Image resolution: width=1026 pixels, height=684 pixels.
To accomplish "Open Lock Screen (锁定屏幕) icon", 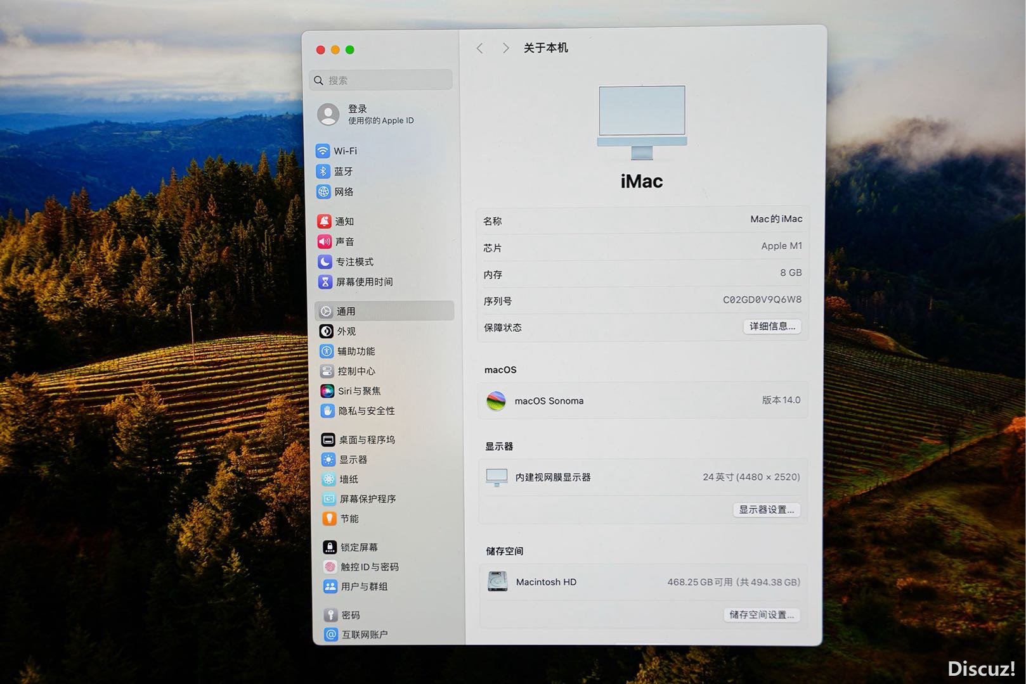I will [330, 547].
